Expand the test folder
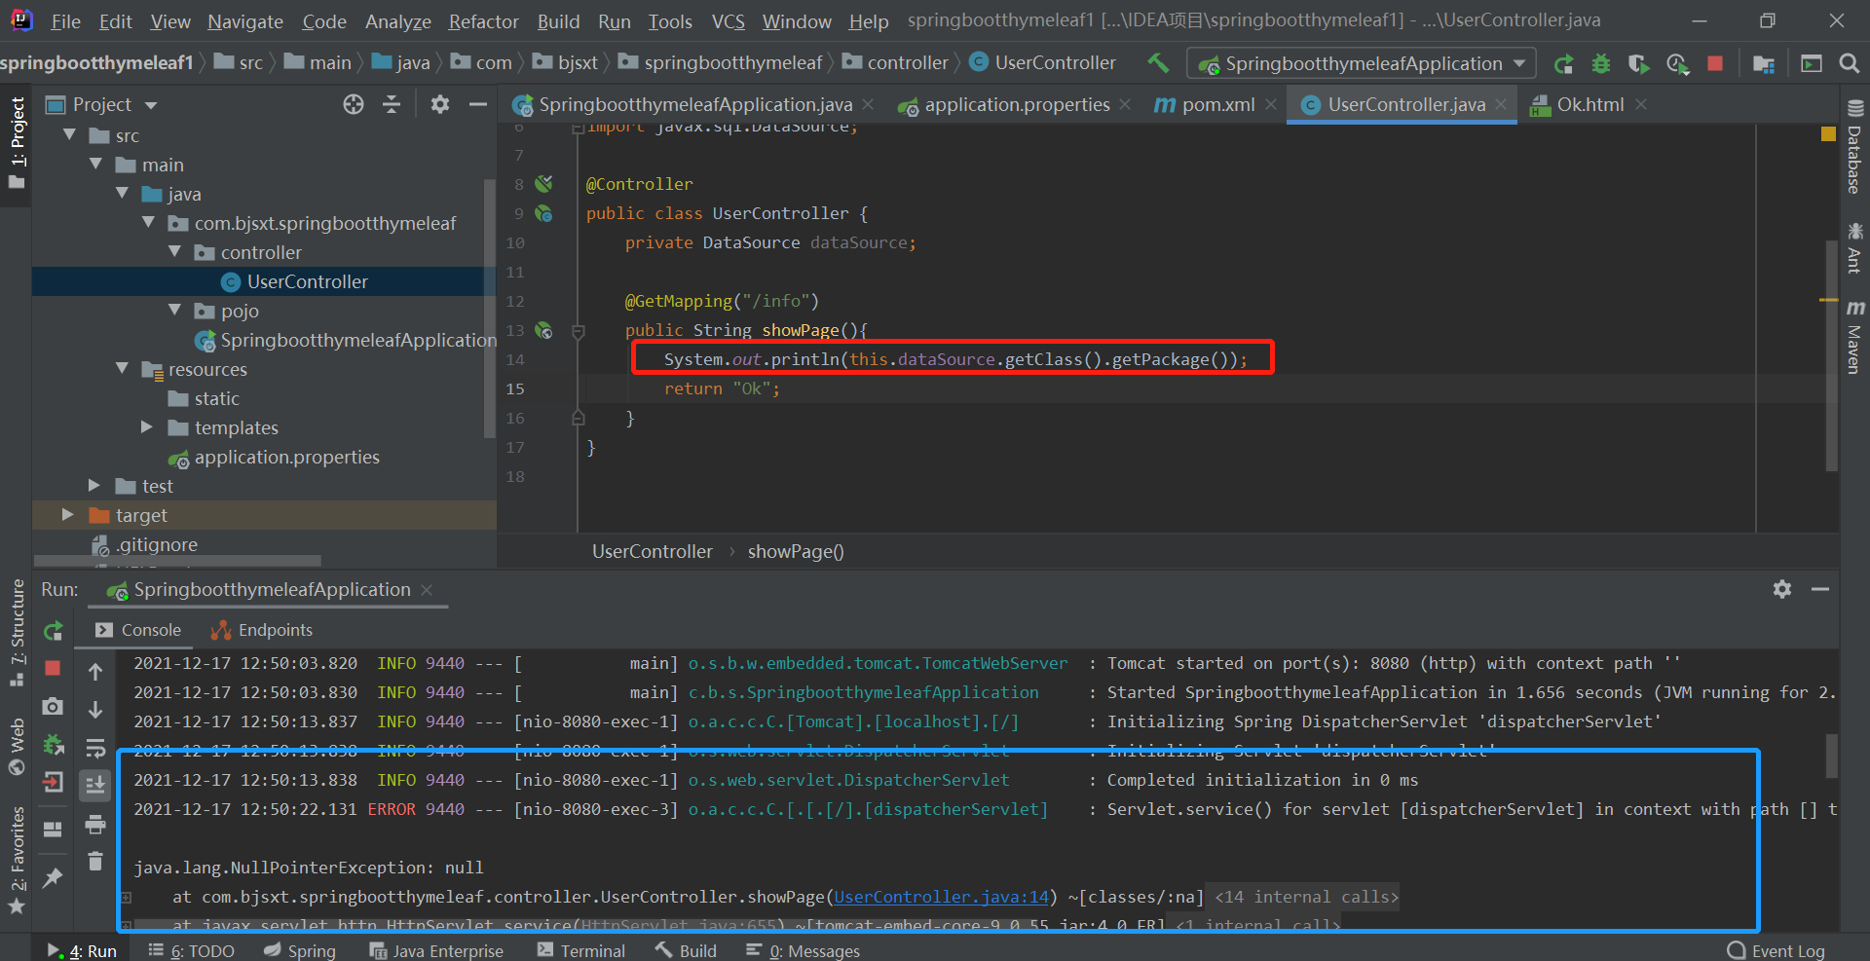Image resolution: width=1870 pixels, height=961 pixels. tap(94, 486)
